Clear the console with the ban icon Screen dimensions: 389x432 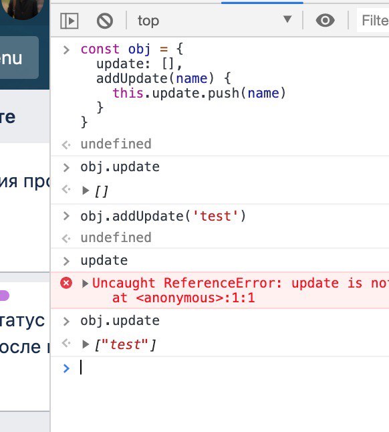(105, 21)
